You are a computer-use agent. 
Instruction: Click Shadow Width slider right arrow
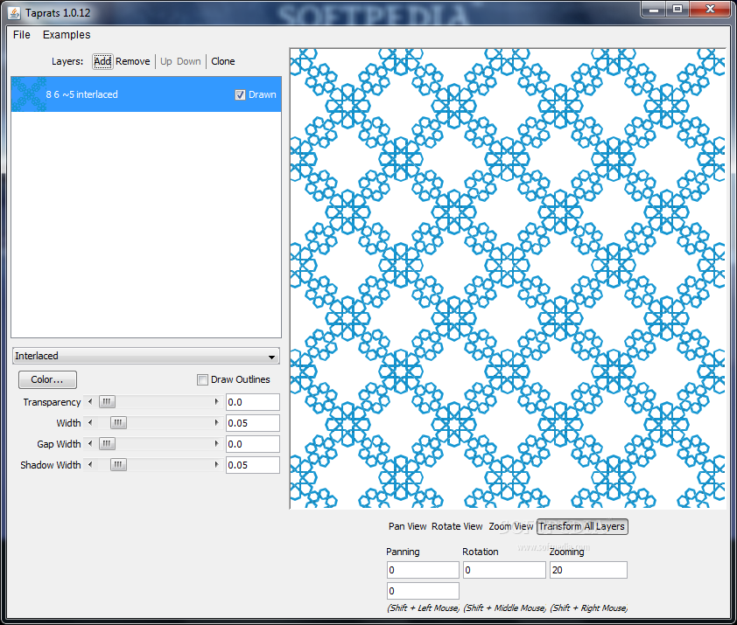point(216,465)
